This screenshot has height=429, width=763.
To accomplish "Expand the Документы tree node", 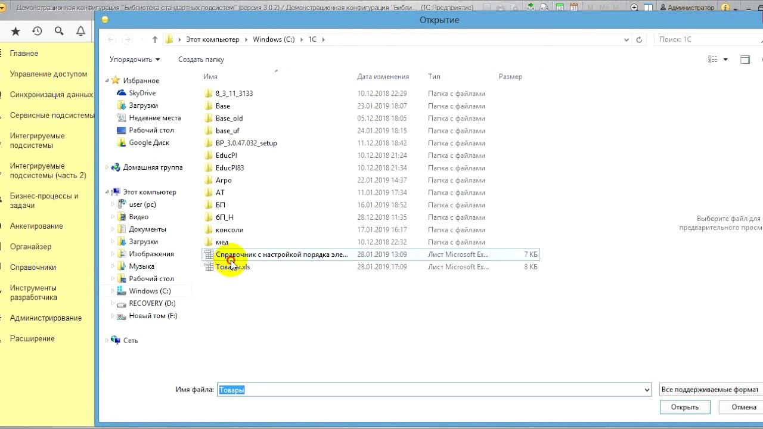I will 113,229.
